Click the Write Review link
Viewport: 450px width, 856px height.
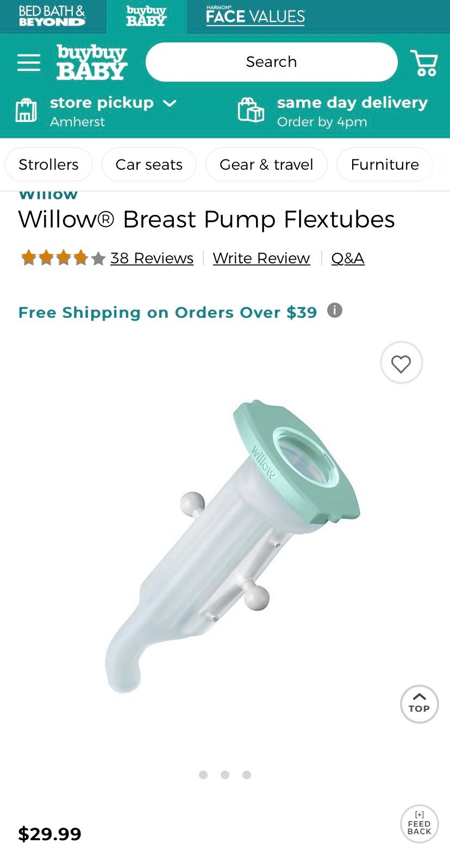261,258
